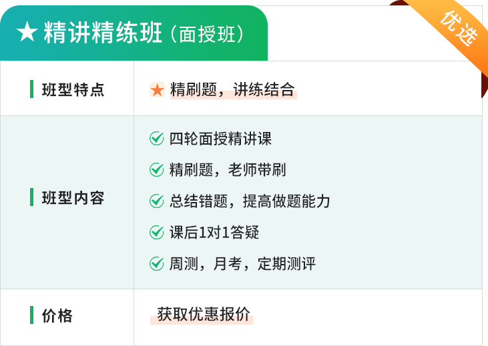Select the 精讲精练班 header title
This screenshot has width=488, height=346.
(x=103, y=32)
